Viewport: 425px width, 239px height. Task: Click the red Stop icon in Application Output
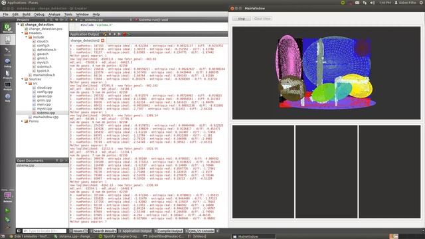124,34
